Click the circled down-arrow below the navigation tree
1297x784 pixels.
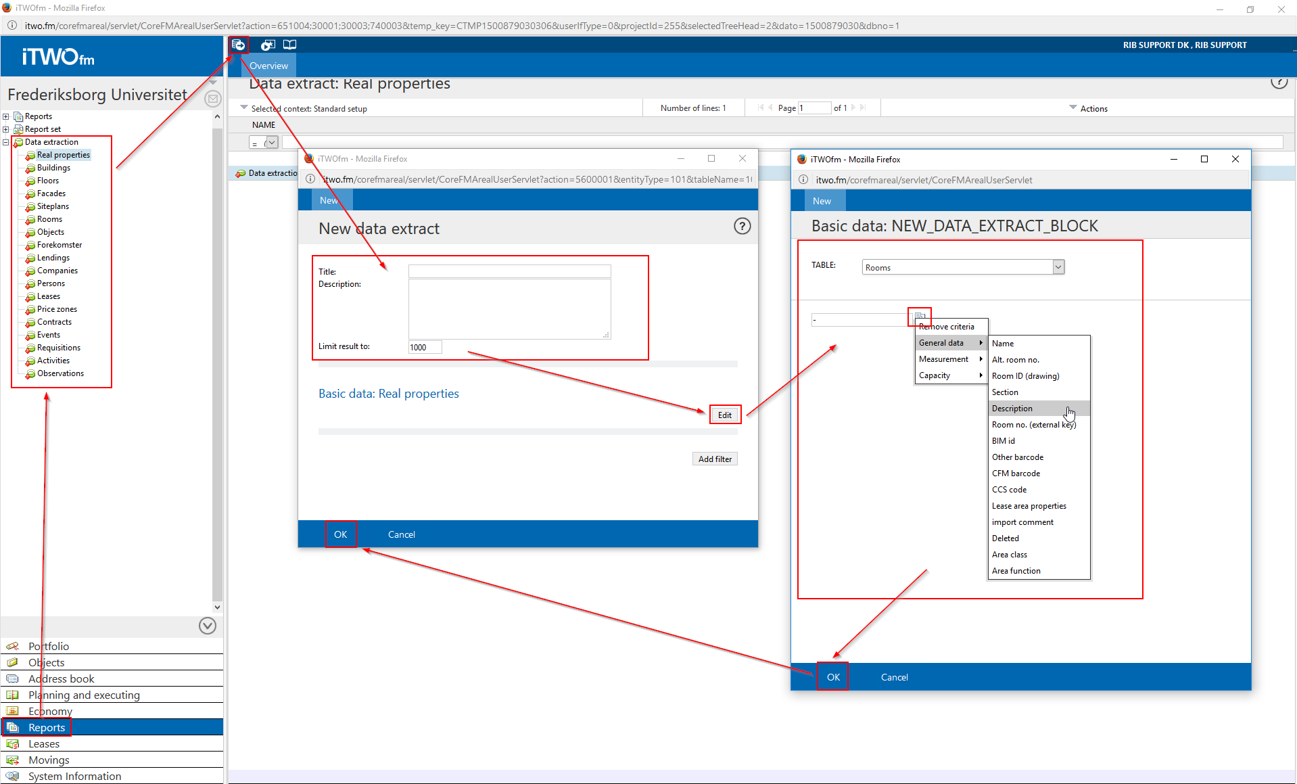coord(208,626)
